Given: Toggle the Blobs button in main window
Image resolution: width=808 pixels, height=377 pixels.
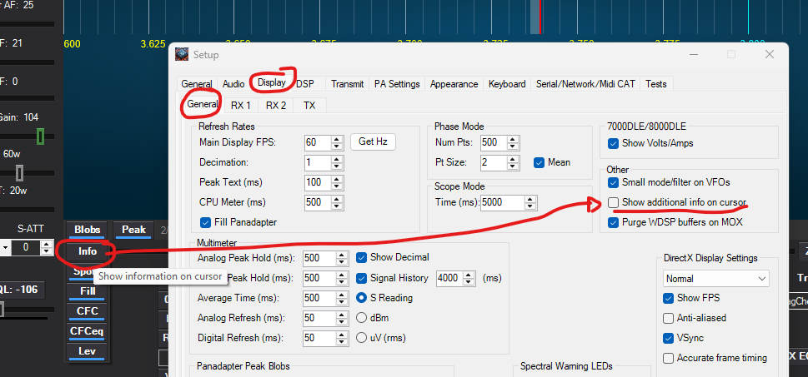Looking at the screenshot, I should point(87,230).
